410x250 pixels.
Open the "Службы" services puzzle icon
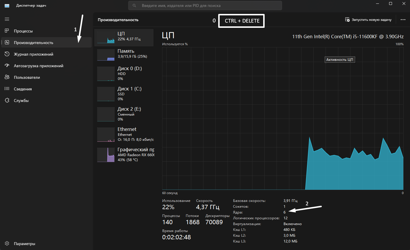[x=7, y=100]
